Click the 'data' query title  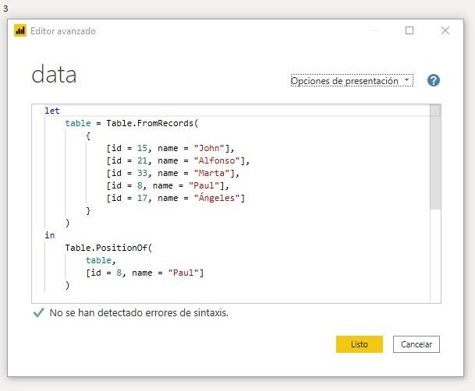tap(54, 74)
